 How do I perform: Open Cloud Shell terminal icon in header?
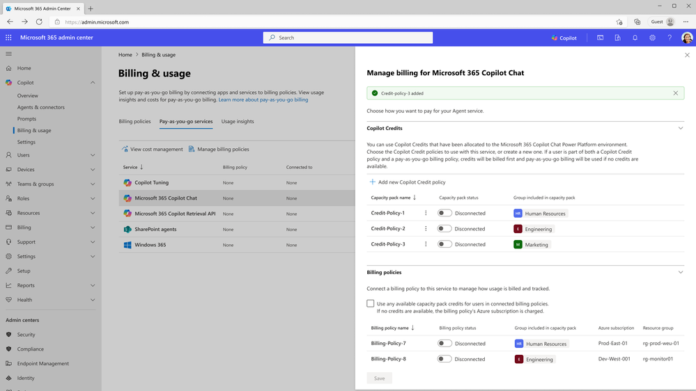[x=600, y=38]
